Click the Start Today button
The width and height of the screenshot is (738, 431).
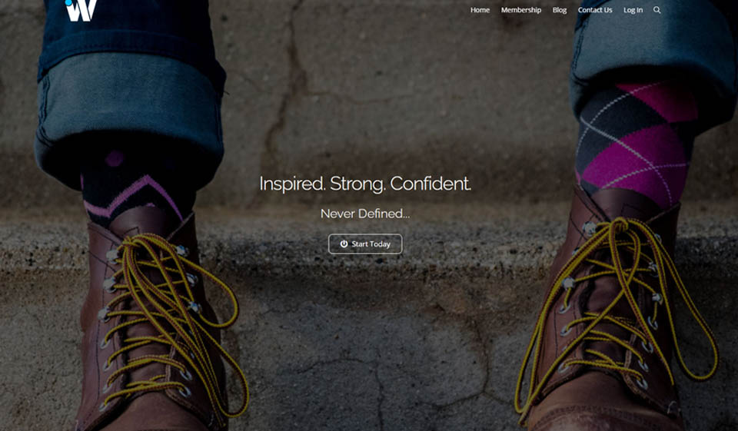click(365, 244)
